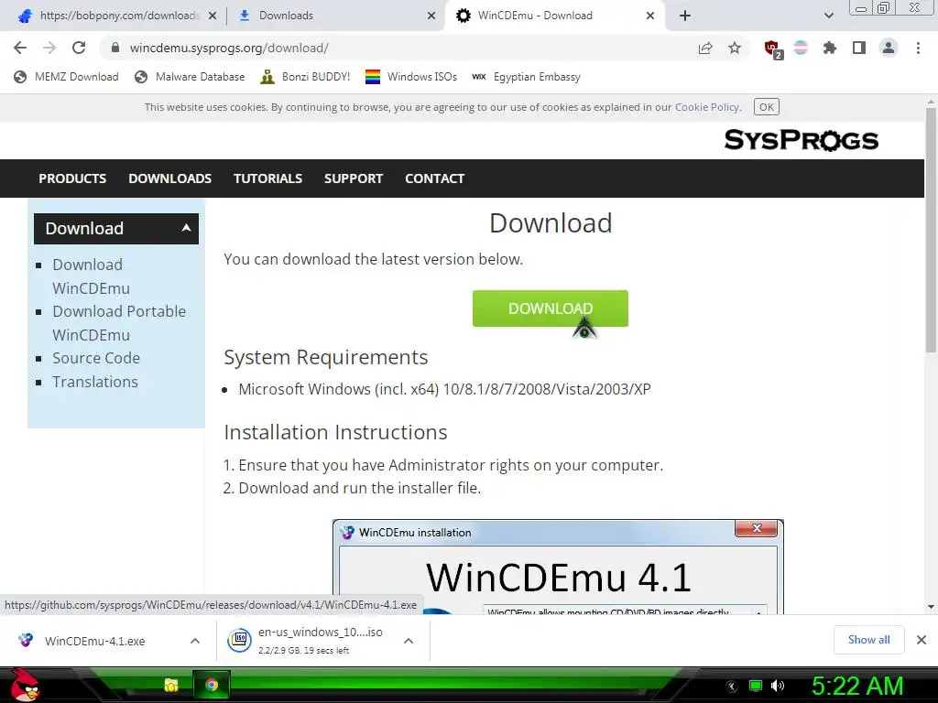Open the Malware Database bookmark
The height and width of the screenshot is (703, 938).
[191, 77]
